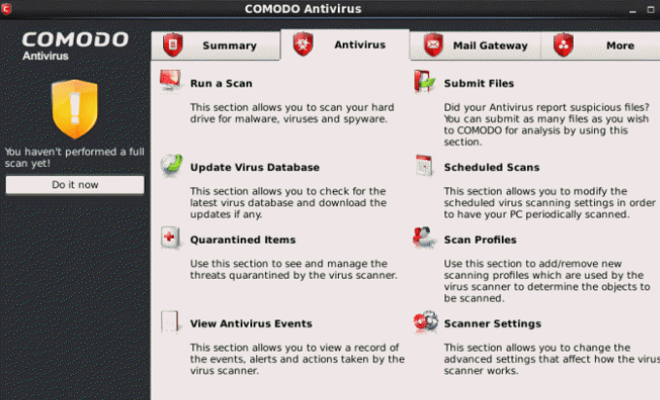Click the description under Update Virus Database
This screenshot has width=660, height=400.
tap(288, 203)
